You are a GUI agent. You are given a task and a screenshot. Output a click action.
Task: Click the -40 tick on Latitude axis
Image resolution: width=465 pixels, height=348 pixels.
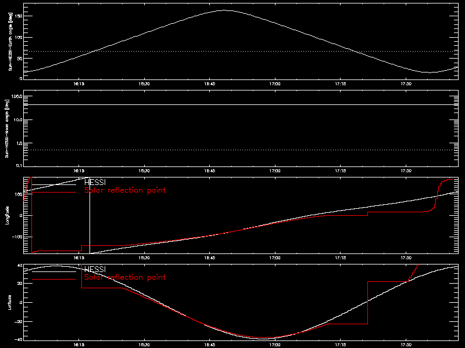(19, 339)
